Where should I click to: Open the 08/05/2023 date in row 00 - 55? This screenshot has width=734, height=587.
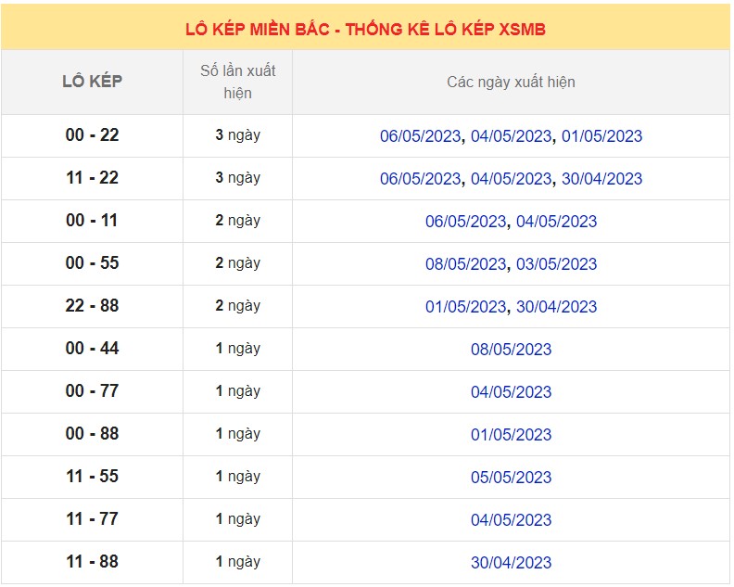465,264
